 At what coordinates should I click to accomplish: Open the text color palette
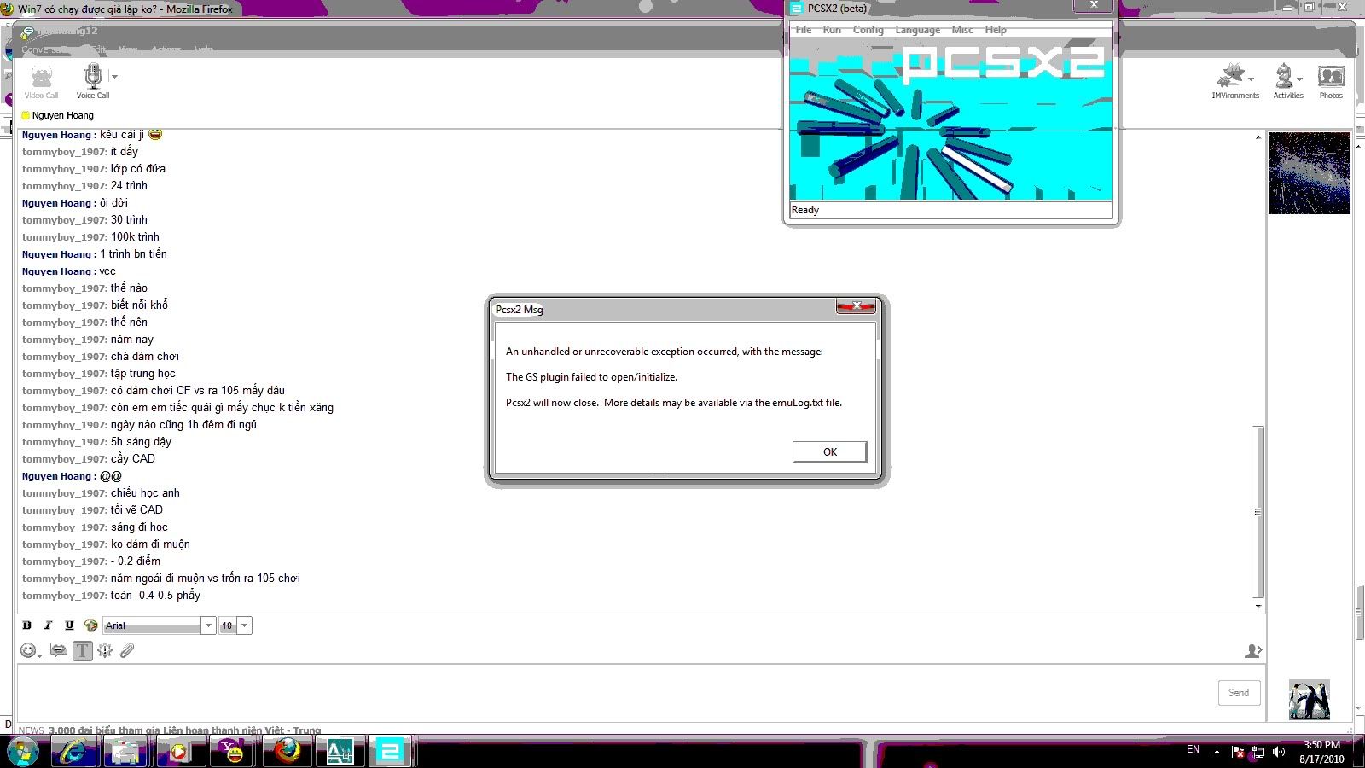[90, 625]
